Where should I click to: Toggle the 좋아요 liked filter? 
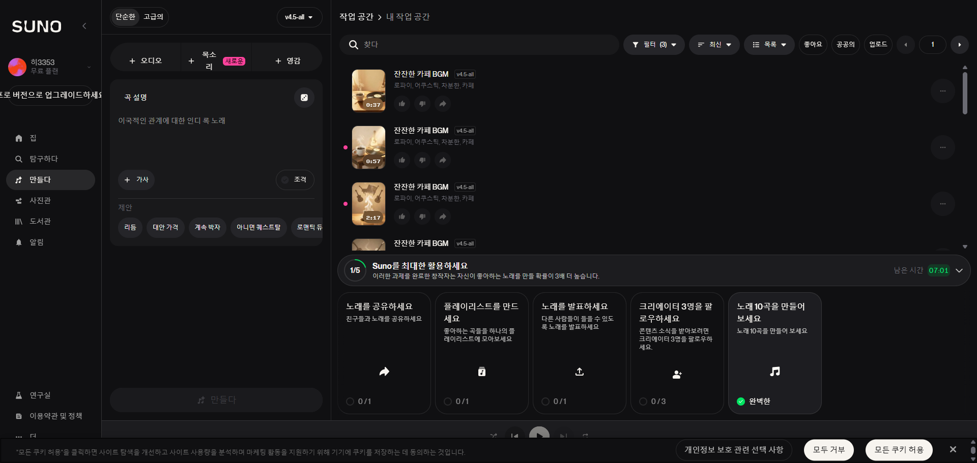(813, 45)
